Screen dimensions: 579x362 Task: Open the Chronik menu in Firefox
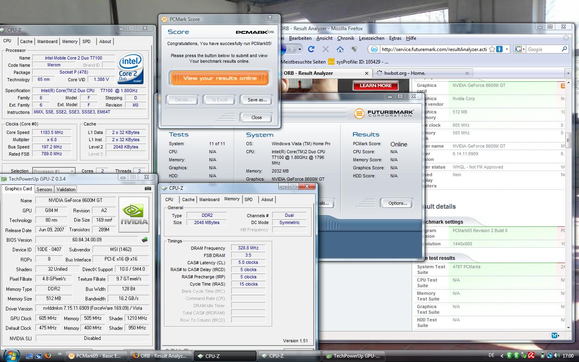(346, 38)
